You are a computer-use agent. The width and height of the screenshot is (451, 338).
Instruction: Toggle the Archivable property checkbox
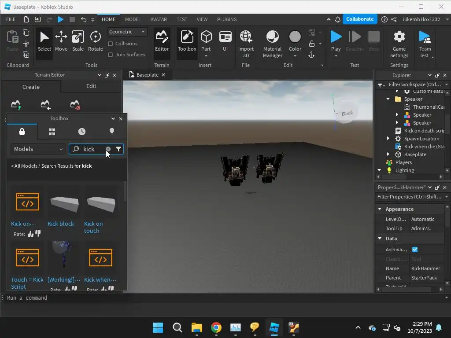[415, 250]
